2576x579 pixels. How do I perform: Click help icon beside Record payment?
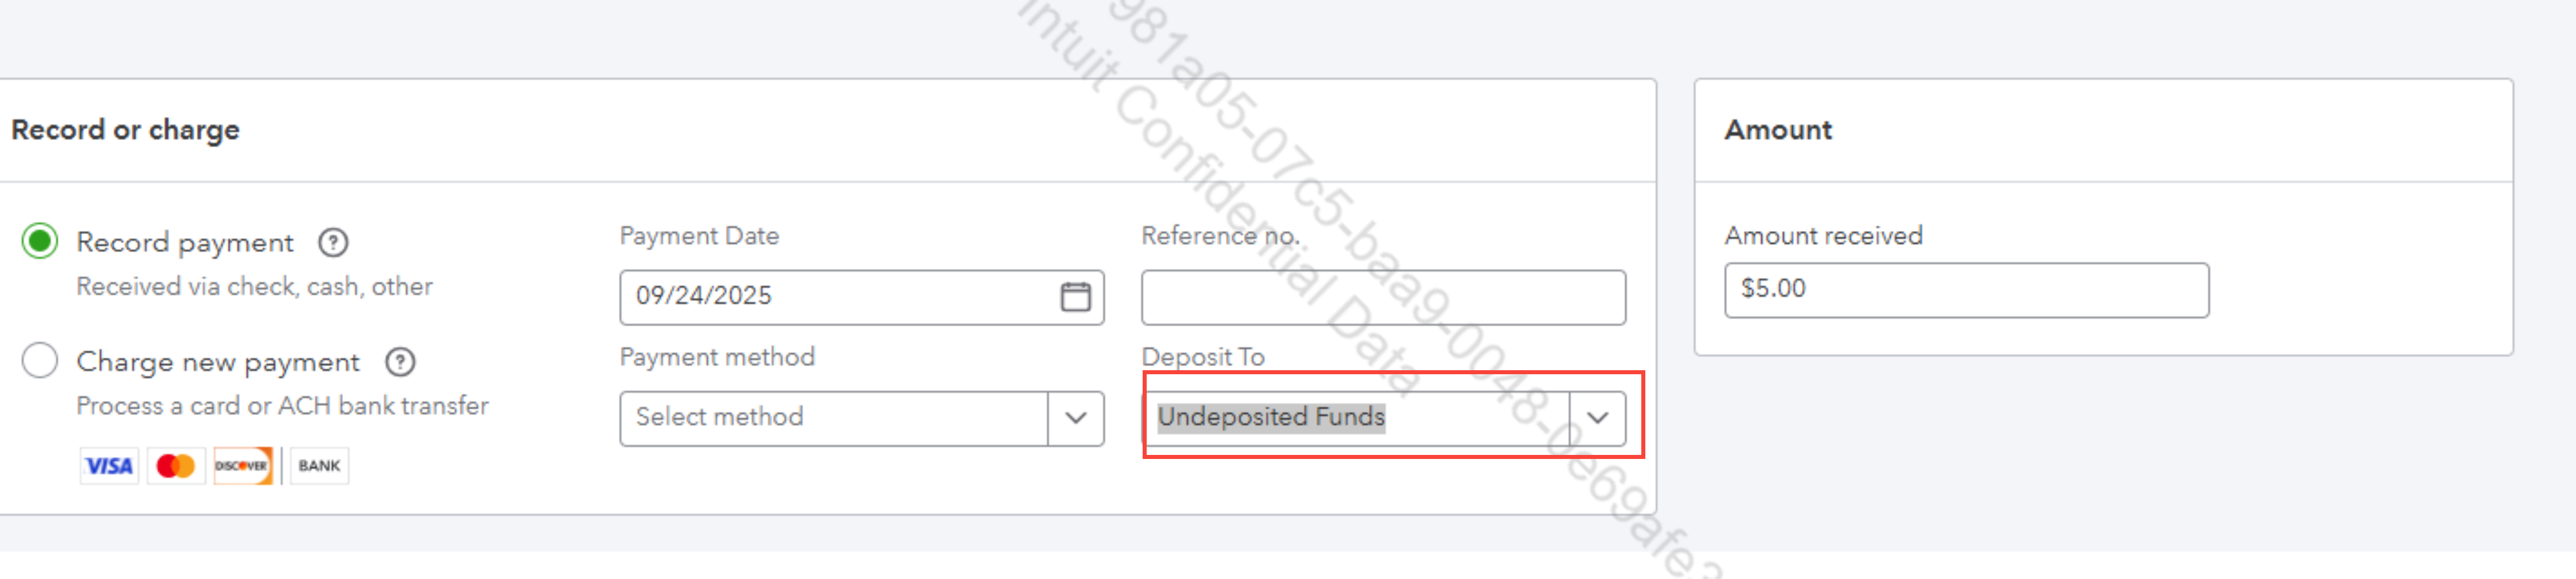tap(333, 243)
